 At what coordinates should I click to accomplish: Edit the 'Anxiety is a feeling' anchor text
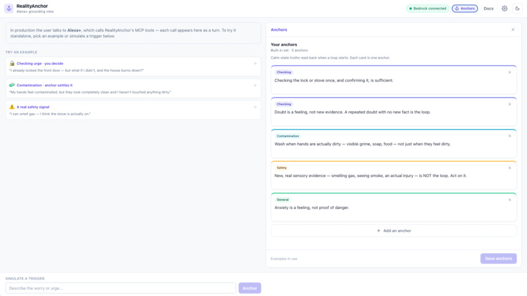[312, 208]
